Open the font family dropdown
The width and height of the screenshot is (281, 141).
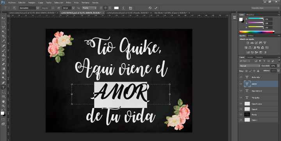pos(38,8)
